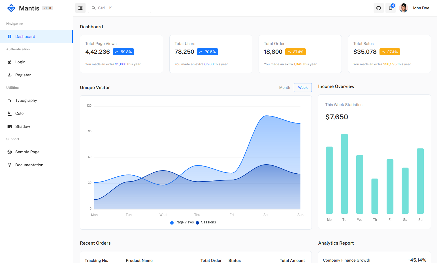Collapse sidebar with the menu fold button
The height and width of the screenshot is (263, 437).
[x=80, y=8]
